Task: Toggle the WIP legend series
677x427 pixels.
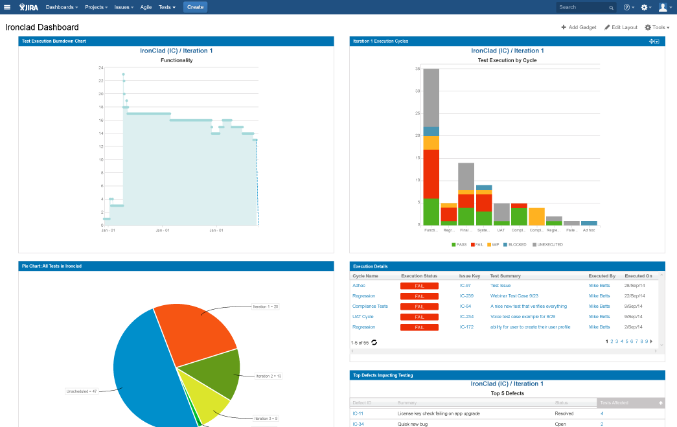Action: tap(493, 245)
